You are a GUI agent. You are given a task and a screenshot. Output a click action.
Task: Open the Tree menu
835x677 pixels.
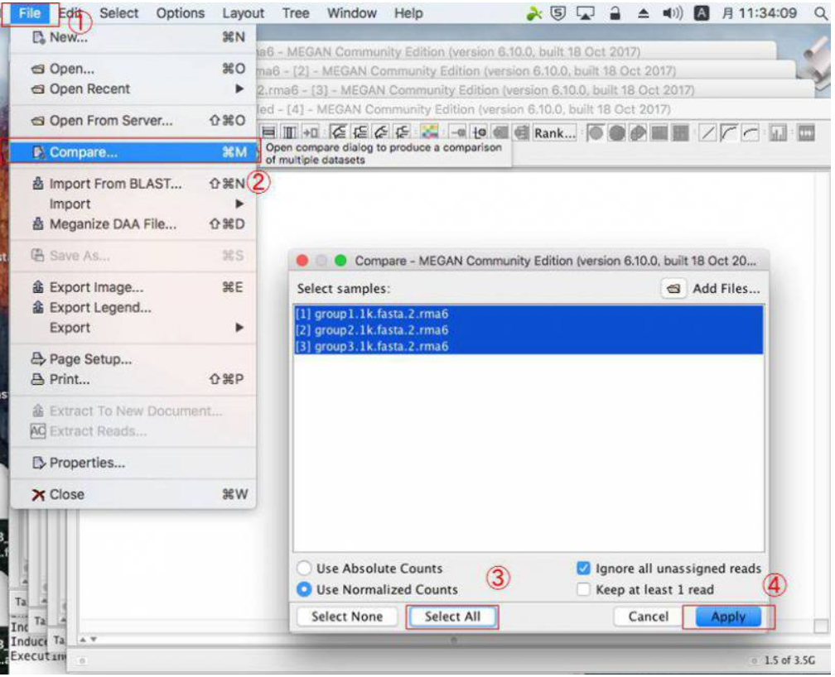tap(296, 13)
